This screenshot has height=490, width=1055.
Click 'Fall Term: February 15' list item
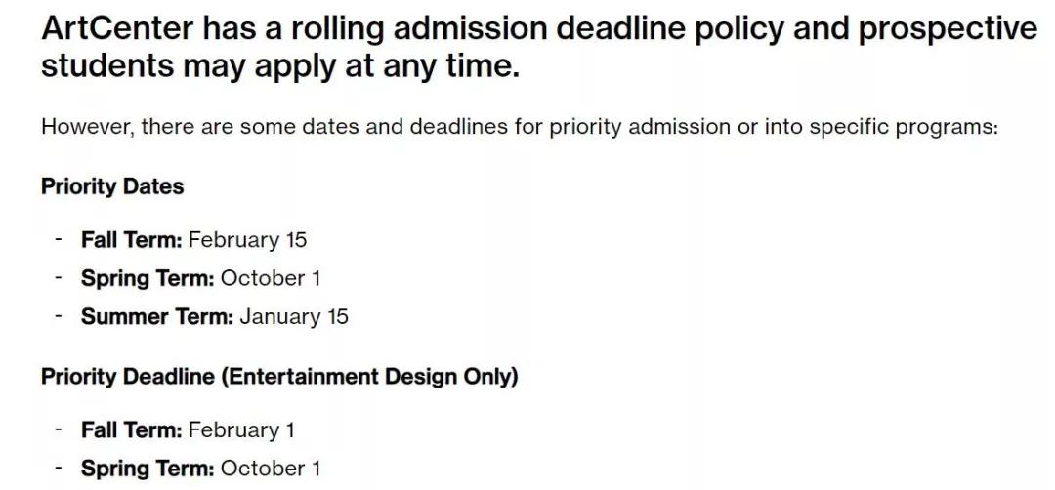pos(193,240)
